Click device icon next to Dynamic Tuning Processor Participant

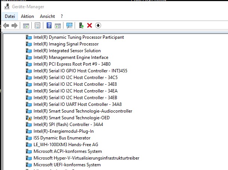pos(29,38)
